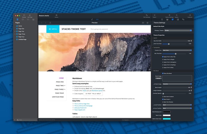Viewport: 207px width, 134px height.
Task: Go forward in the preview browser
Action: tap(46, 23)
